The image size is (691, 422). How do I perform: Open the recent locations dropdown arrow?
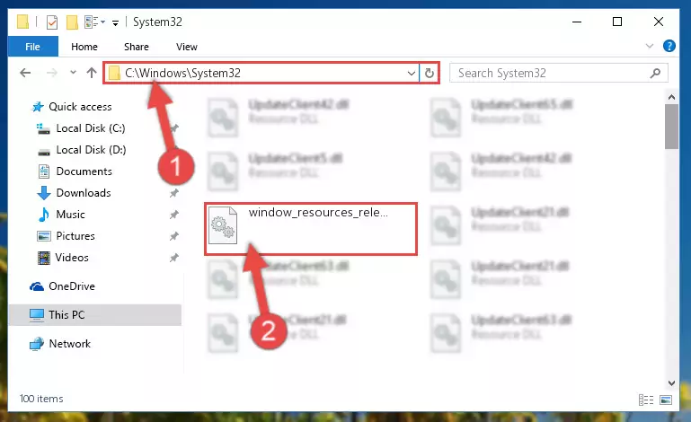point(73,72)
